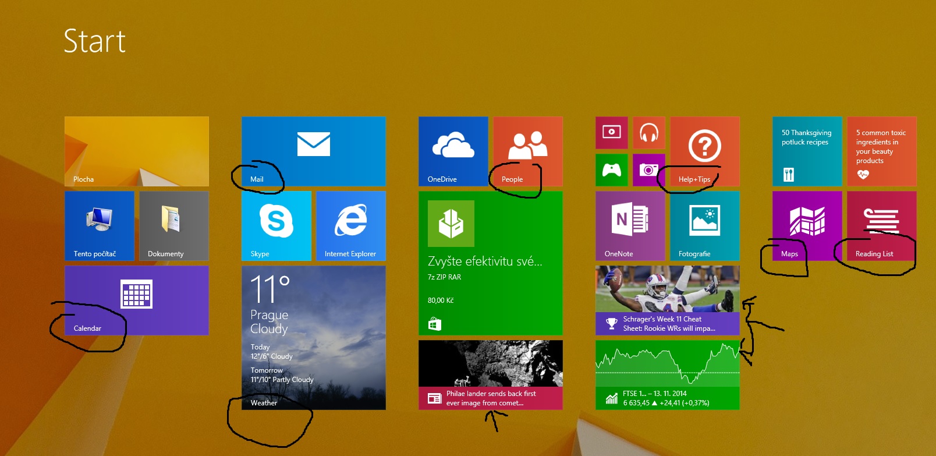Open Schrager's Week 11 Cheat Sheet sports tile

(x=668, y=301)
